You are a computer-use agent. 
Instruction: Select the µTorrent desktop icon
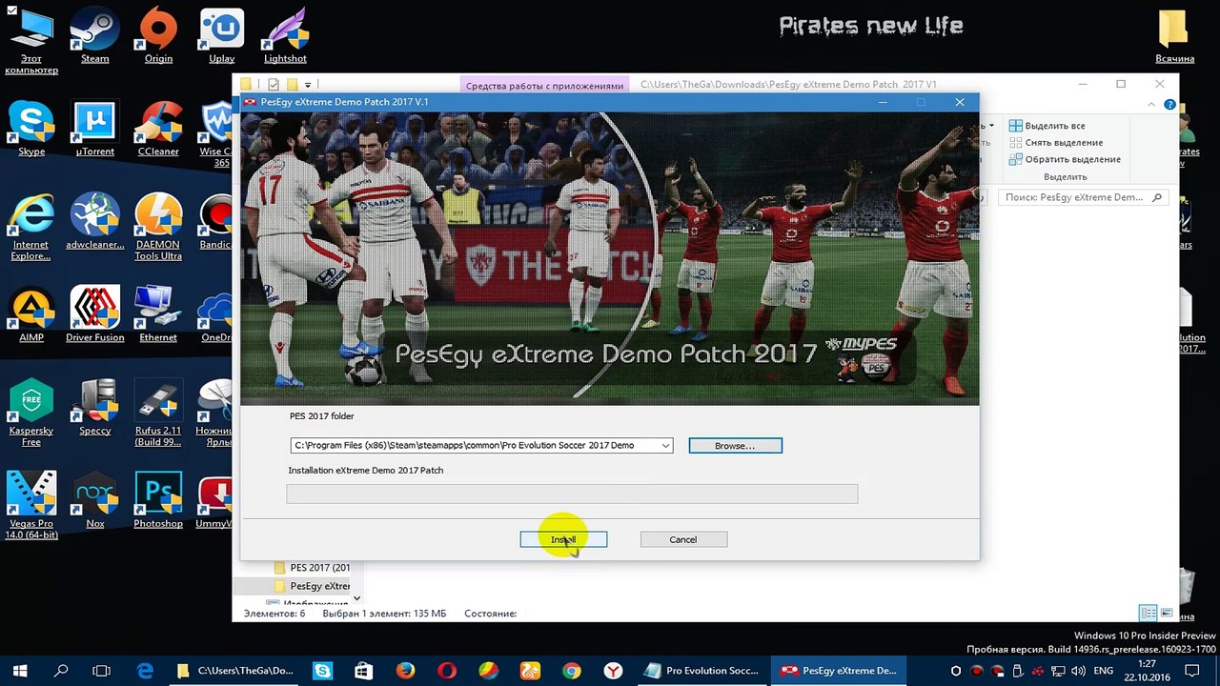click(x=94, y=129)
